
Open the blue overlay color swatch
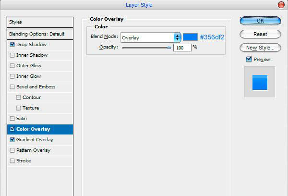[x=190, y=37]
